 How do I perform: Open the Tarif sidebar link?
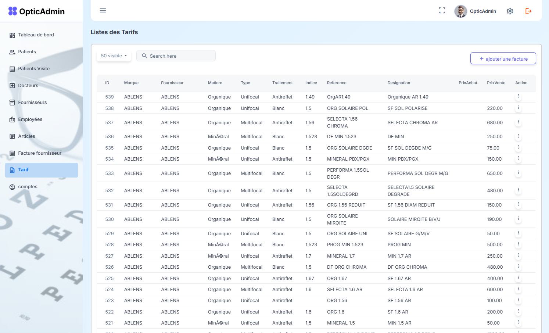point(23,169)
